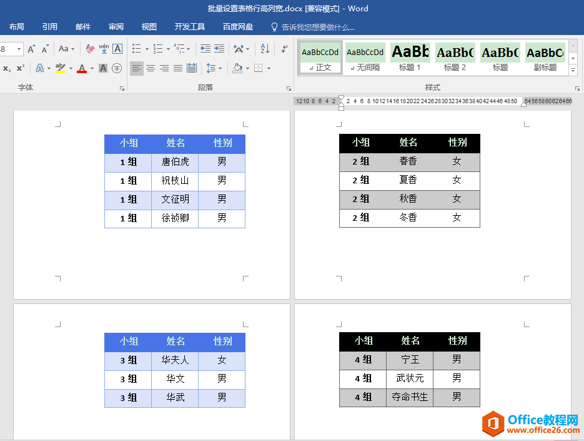Open the shading color dropdown arrow

248,69
